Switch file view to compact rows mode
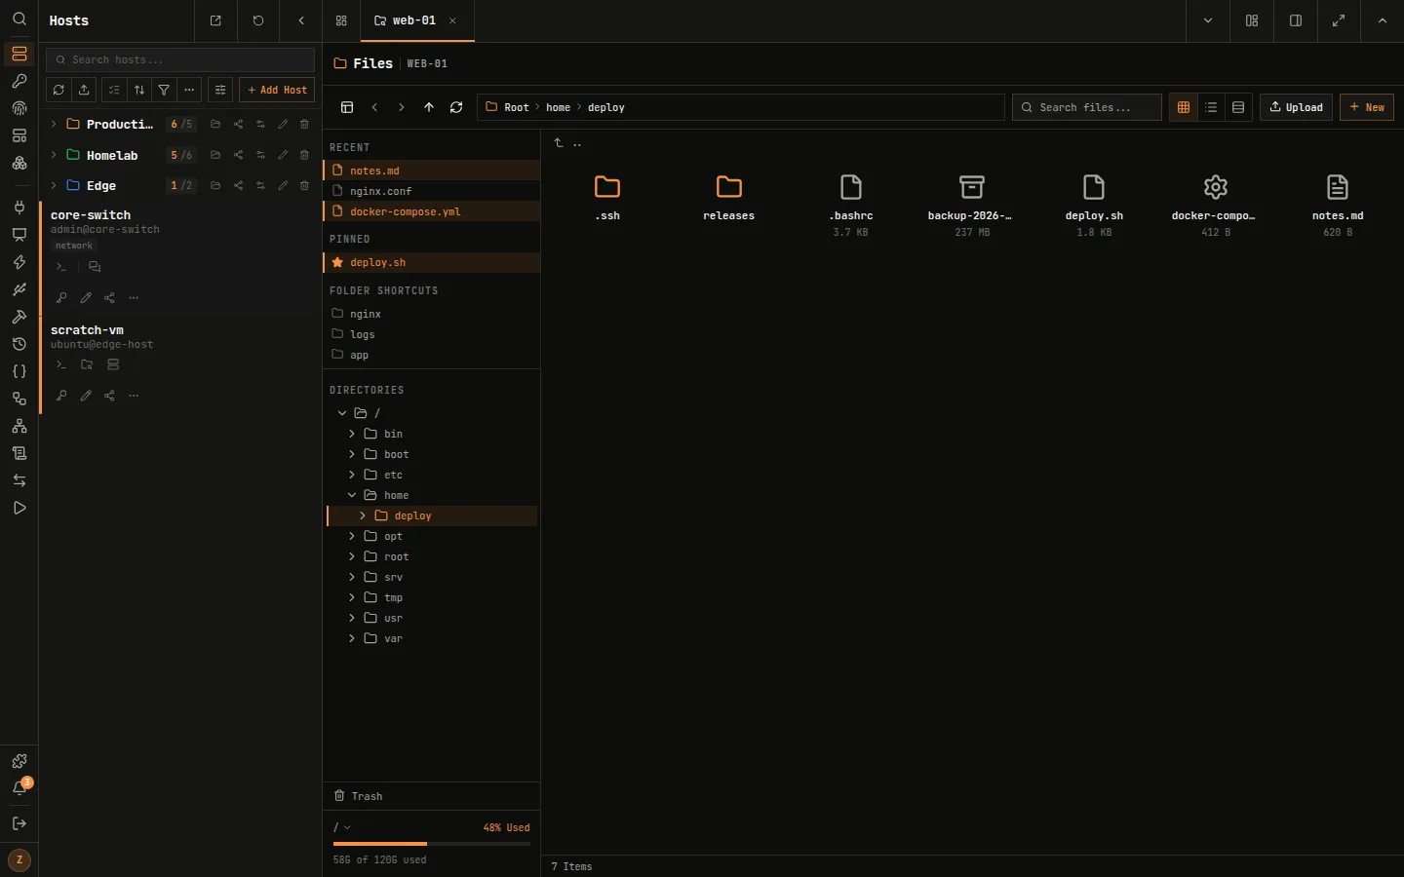Image resolution: width=1404 pixels, height=877 pixels. pyautogui.click(x=1238, y=107)
